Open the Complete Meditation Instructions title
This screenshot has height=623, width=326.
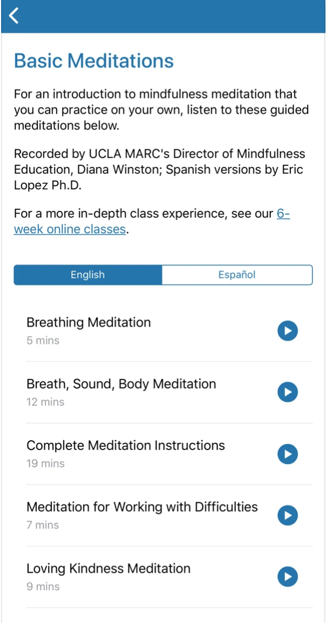click(x=126, y=446)
